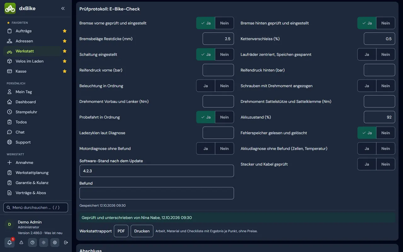403x252 pixels.
Task: Open the 'Was ist neu' version link
Action: [53, 233]
